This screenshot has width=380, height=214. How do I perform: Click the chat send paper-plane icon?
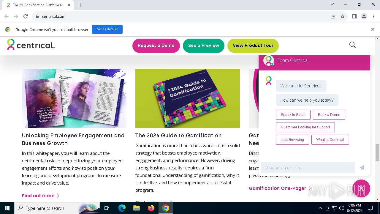(362, 168)
